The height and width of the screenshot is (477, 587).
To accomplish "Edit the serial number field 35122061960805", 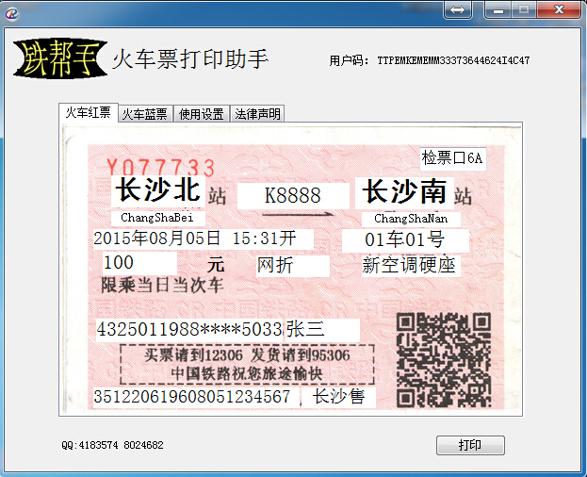I will coord(196,397).
